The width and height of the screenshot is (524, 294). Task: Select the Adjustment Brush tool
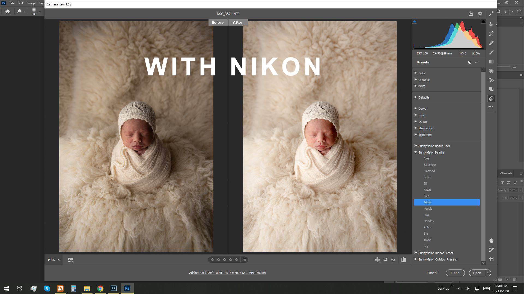point(491,52)
